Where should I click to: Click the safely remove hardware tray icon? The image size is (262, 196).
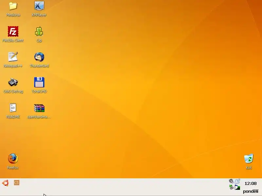(x=231, y=187)
